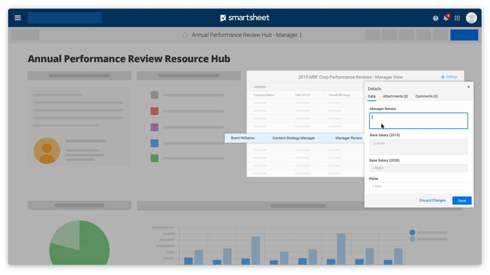This screenshot has width=490, height=275.
Task: Click the Discard Changes link
Action: 432,200
